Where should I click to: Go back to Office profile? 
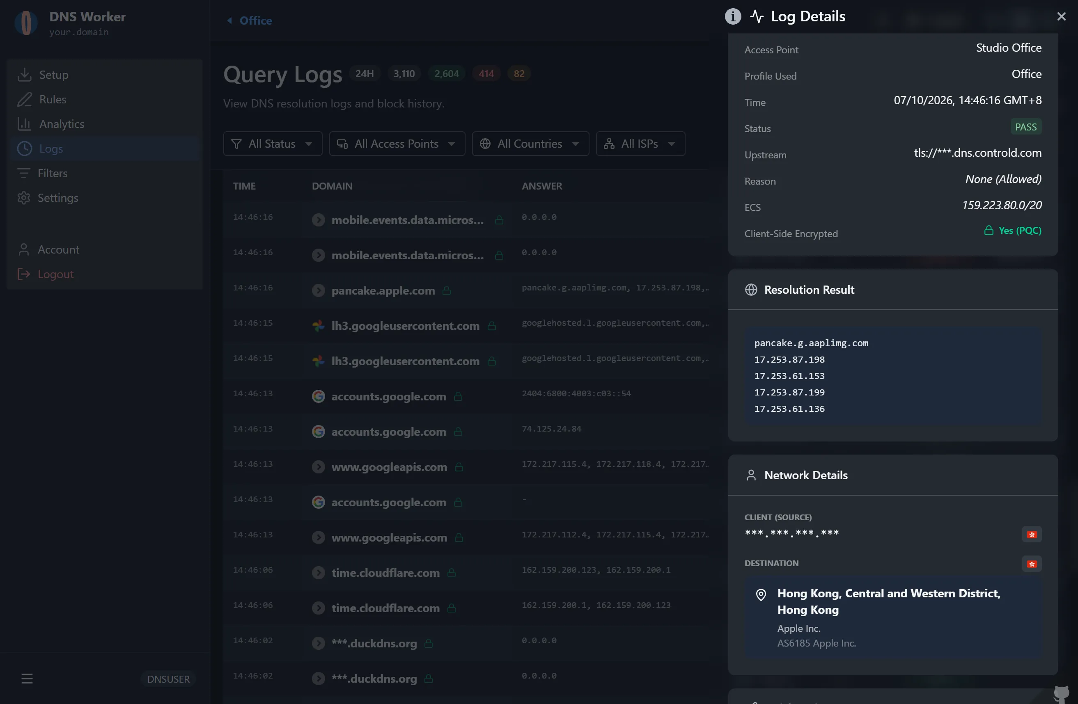[x=250, y=21]
